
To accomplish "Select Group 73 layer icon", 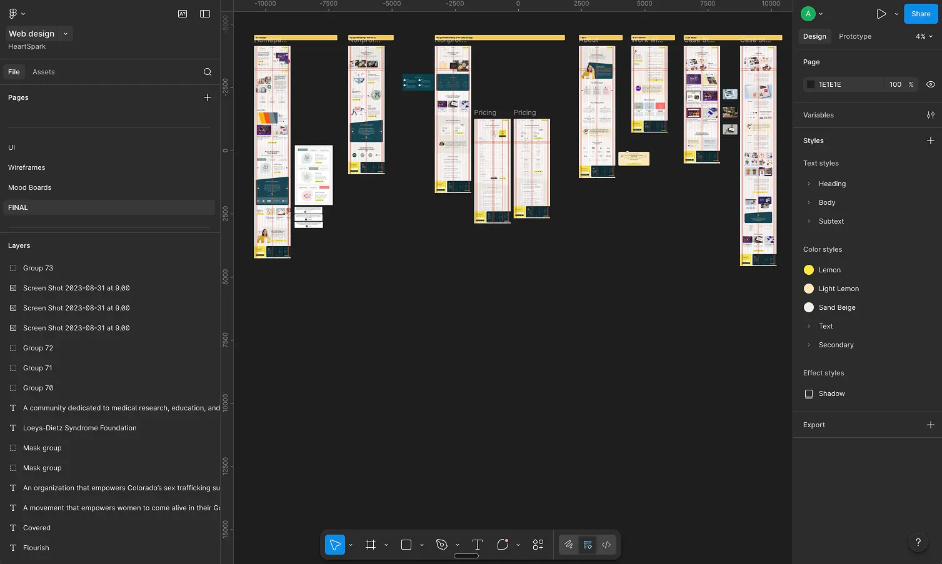I will [13, 268].
